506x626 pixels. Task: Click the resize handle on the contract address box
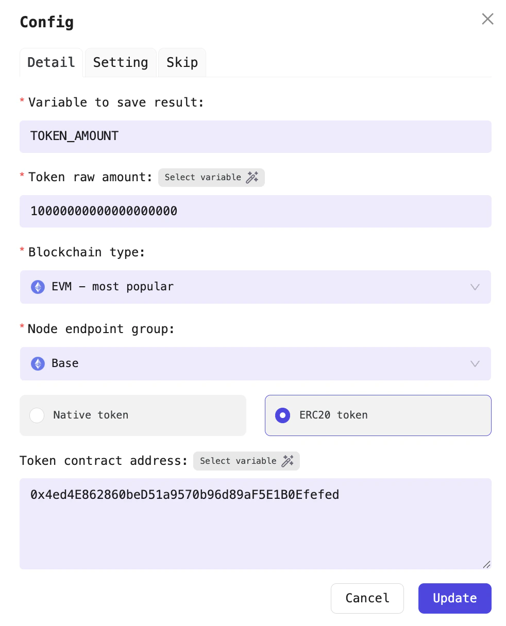(486, 565)
